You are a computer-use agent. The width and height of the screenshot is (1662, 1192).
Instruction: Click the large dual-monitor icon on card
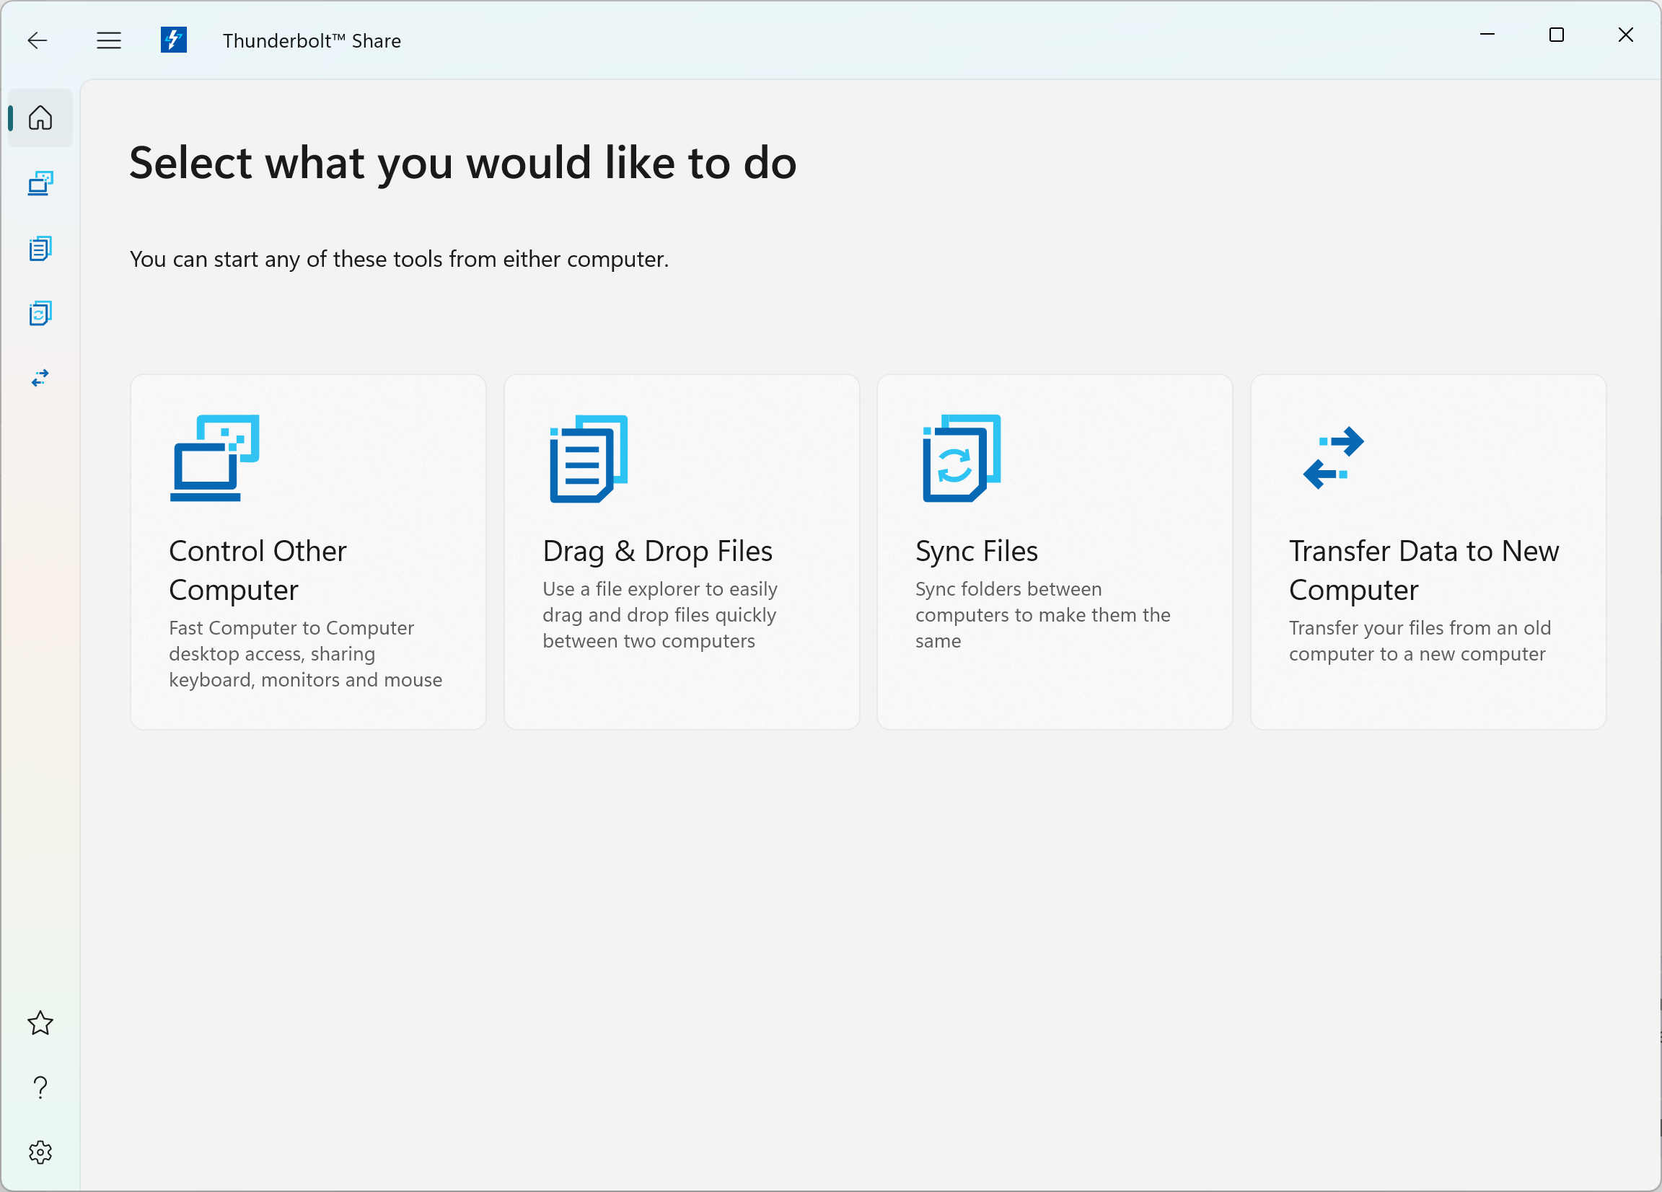tap(215, 458)
